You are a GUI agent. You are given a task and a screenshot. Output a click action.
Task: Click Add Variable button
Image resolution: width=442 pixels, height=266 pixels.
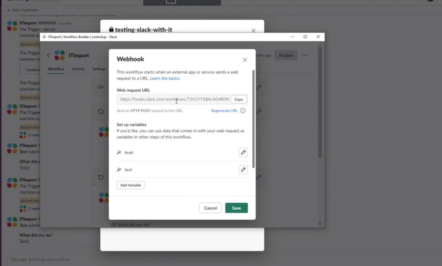click(130, 185)
